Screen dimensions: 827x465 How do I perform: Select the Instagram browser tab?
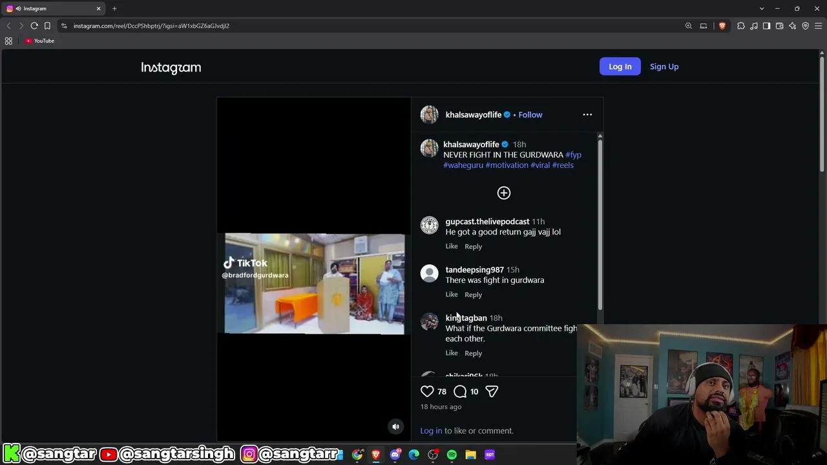point(54,8)
